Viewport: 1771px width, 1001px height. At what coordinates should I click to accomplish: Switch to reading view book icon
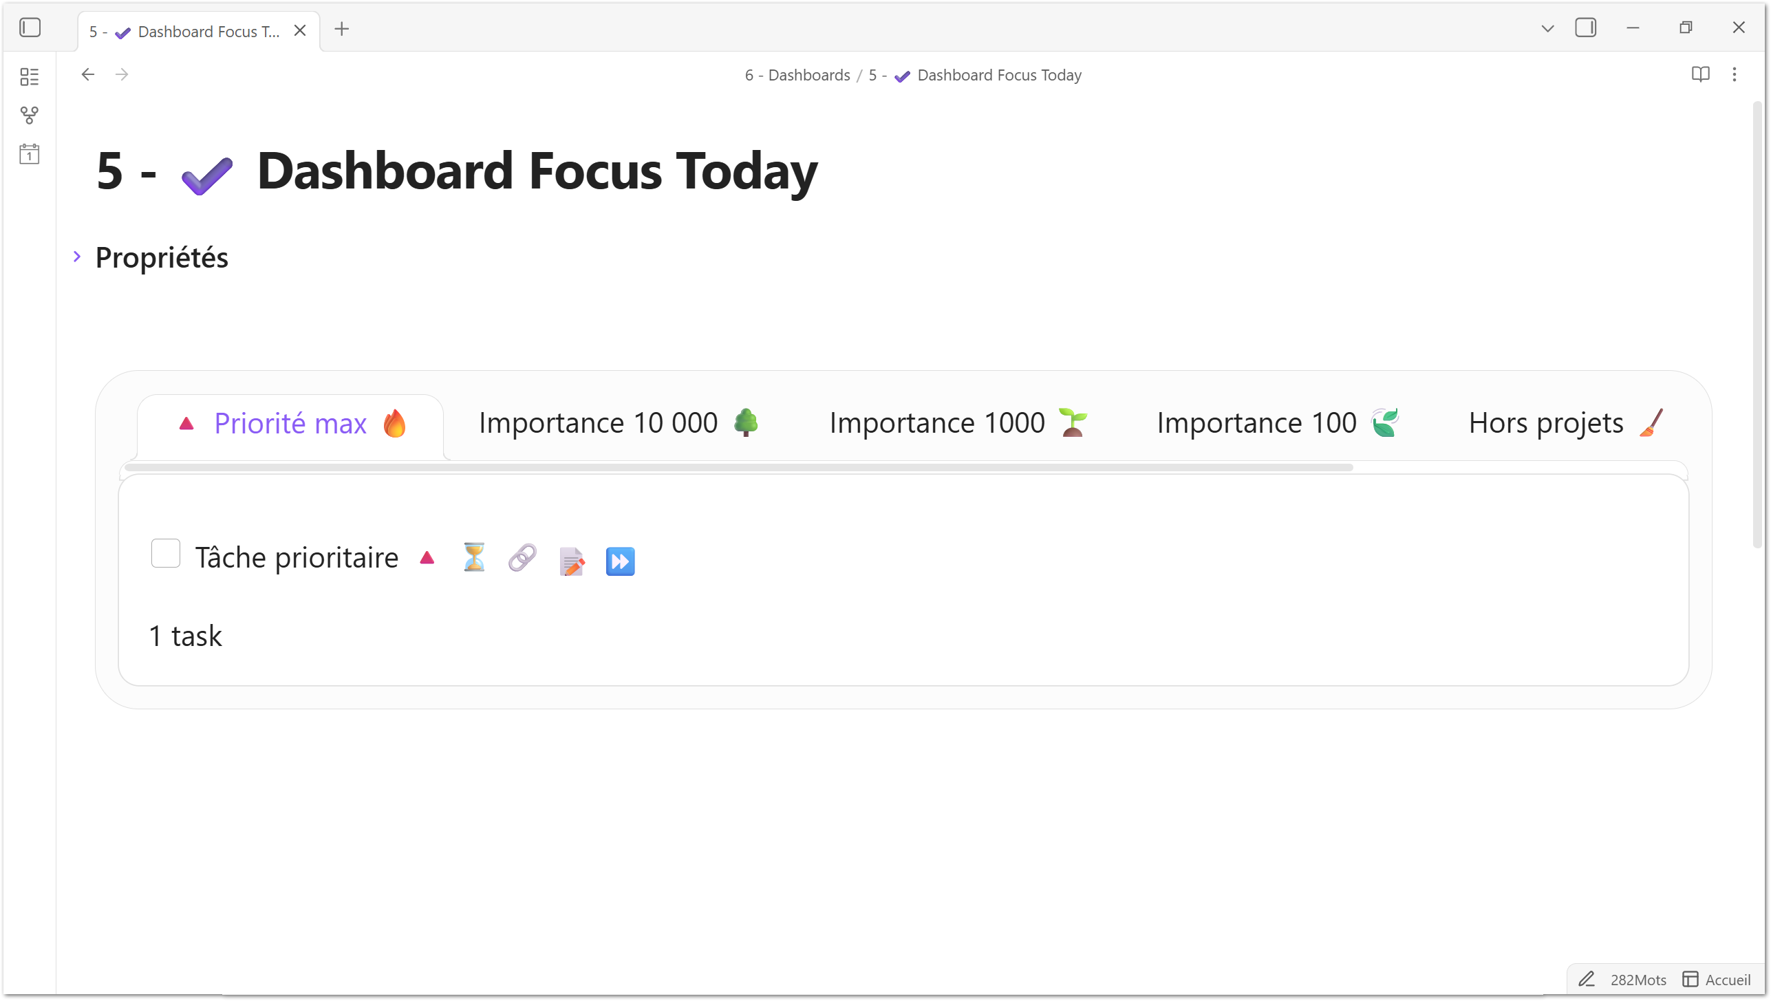pyautogui.click(x=1700, y=74)
